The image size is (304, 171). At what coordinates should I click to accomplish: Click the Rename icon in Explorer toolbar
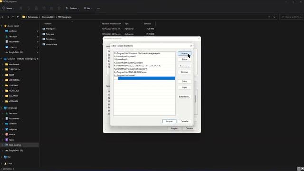coord(44,8)
